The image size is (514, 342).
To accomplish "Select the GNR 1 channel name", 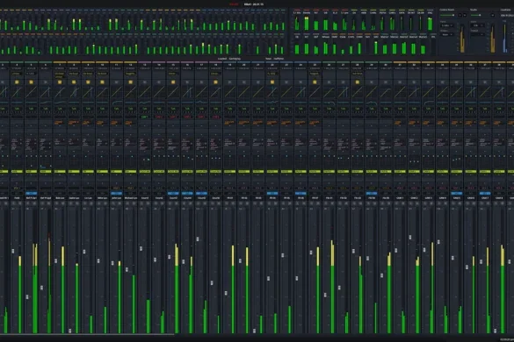I will [x=400, y=198].
